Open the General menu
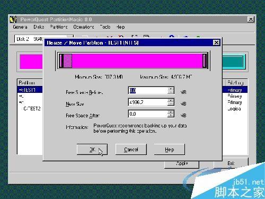The image size is (265, 199). coord(20,27)
